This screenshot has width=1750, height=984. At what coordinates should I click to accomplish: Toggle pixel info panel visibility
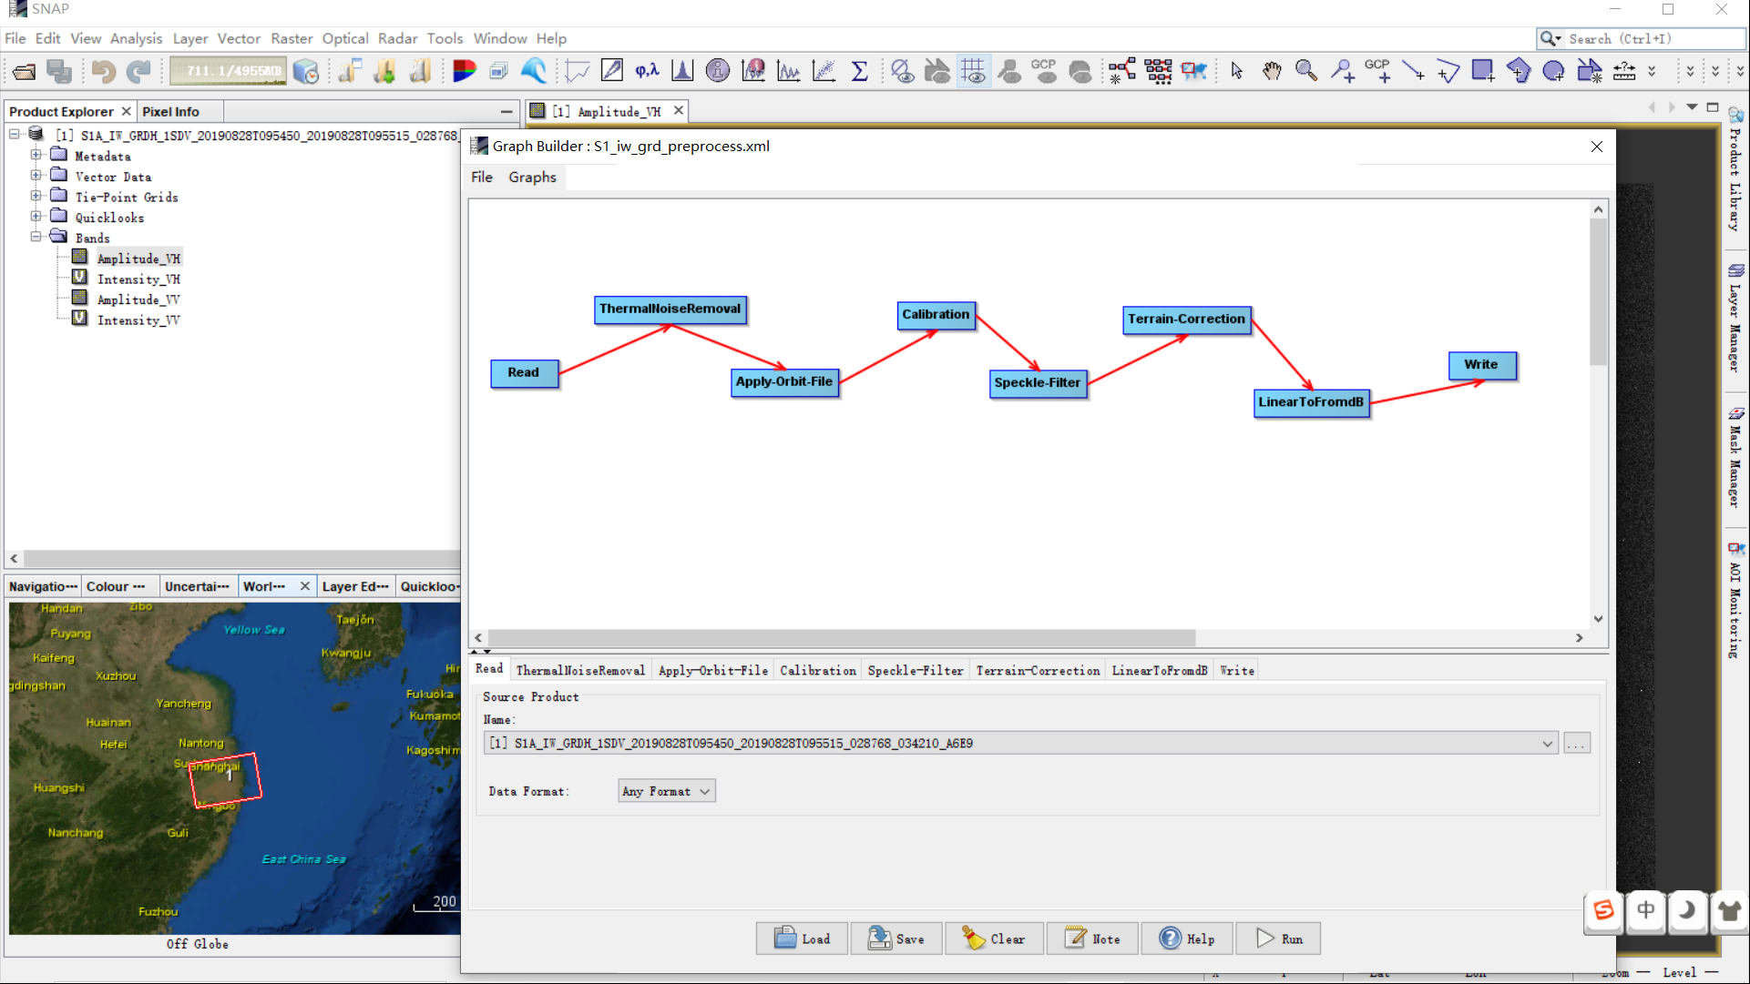pyautogui.click(x=169, y=112)
